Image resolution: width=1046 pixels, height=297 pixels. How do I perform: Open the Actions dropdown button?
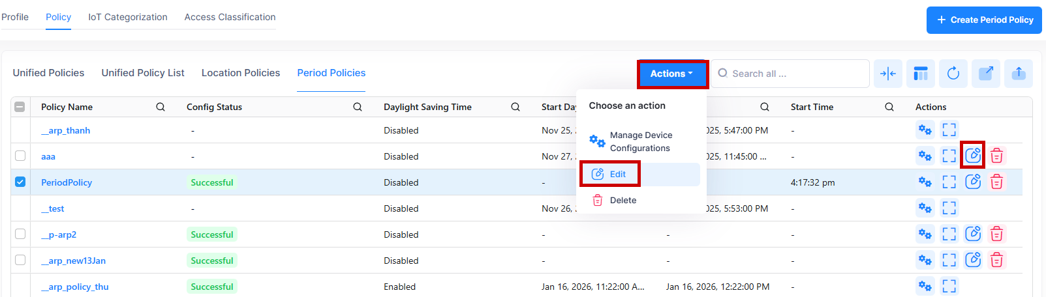click(x=671, y=74)
